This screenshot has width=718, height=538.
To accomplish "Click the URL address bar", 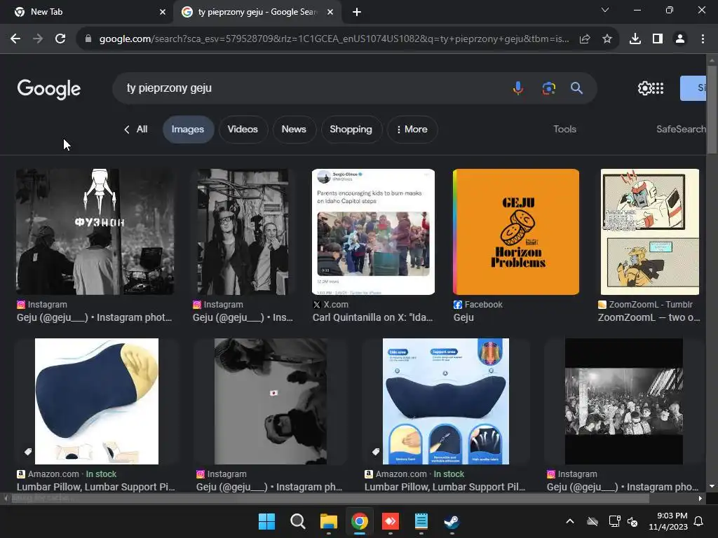I will pos(334,39).
